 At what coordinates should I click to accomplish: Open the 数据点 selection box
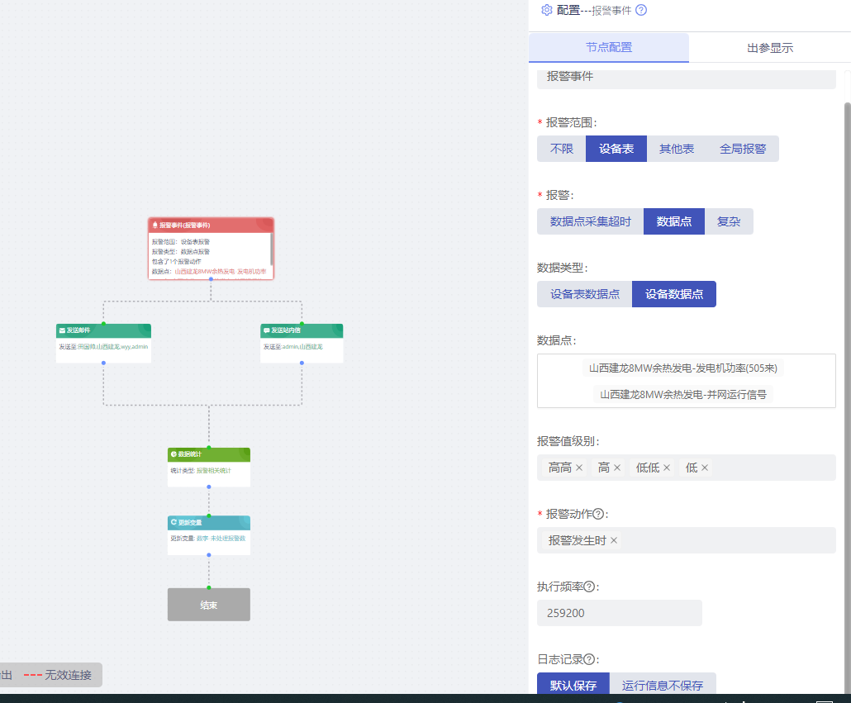pos(686,381)
